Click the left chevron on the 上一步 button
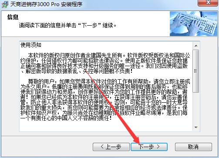Image resolution: width=219 pixels, height=158 pixels. 102,147
